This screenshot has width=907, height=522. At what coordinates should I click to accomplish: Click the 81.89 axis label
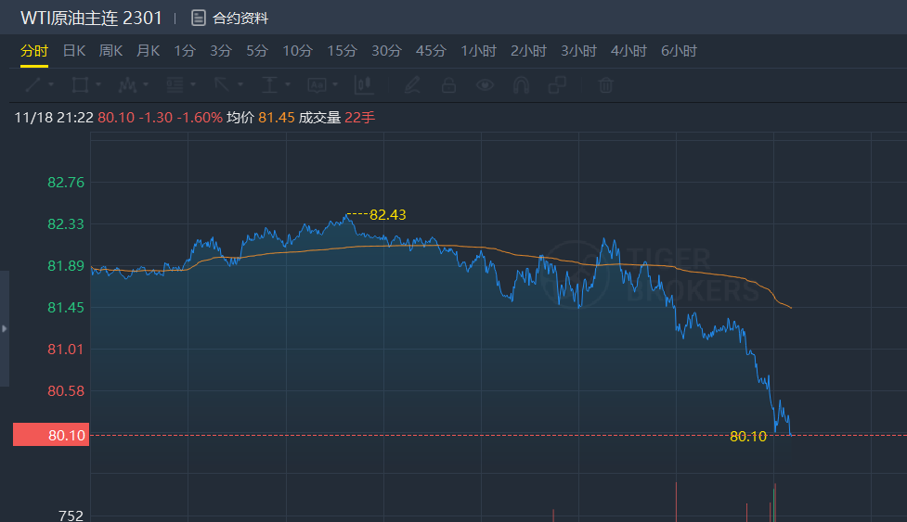coord(66,265)
